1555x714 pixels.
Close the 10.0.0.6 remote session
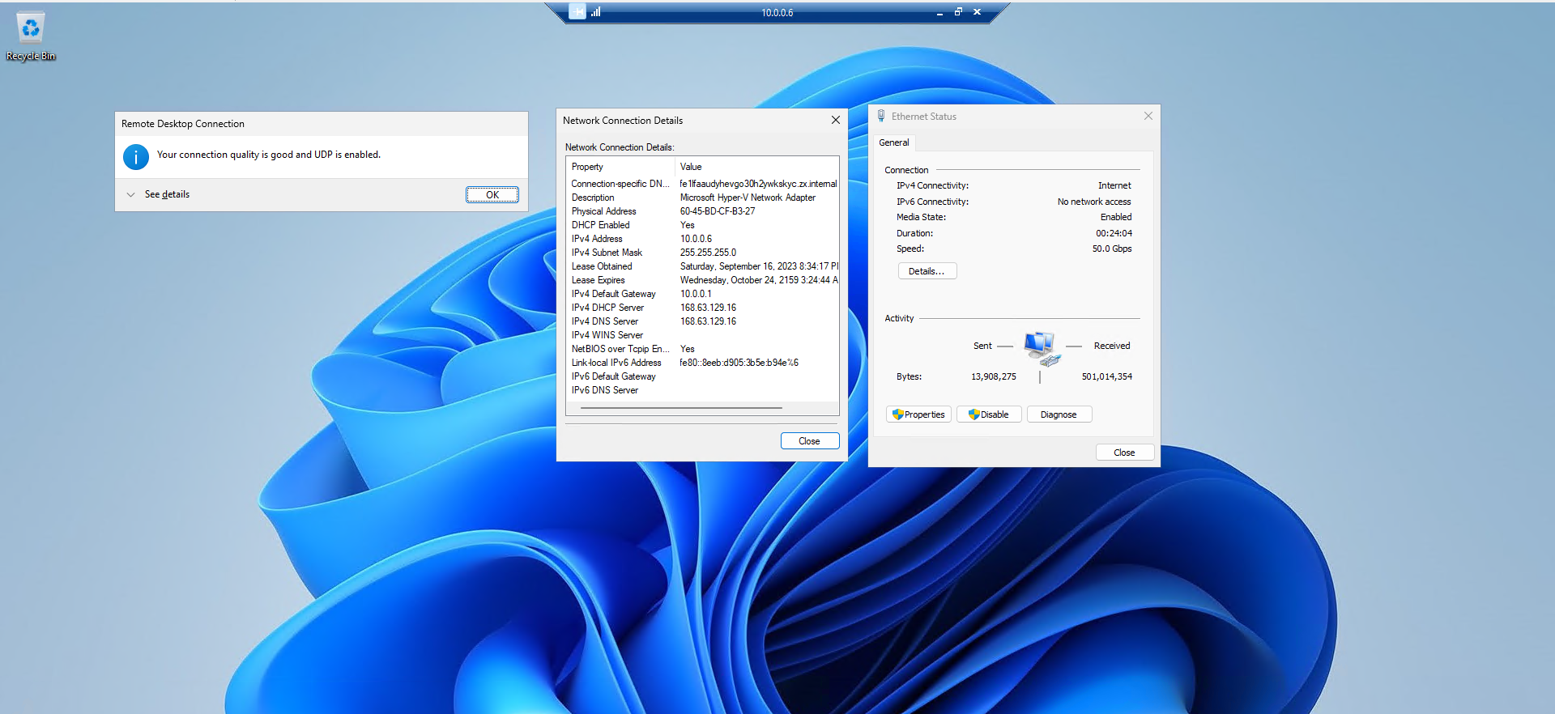[x=977, y=12]
